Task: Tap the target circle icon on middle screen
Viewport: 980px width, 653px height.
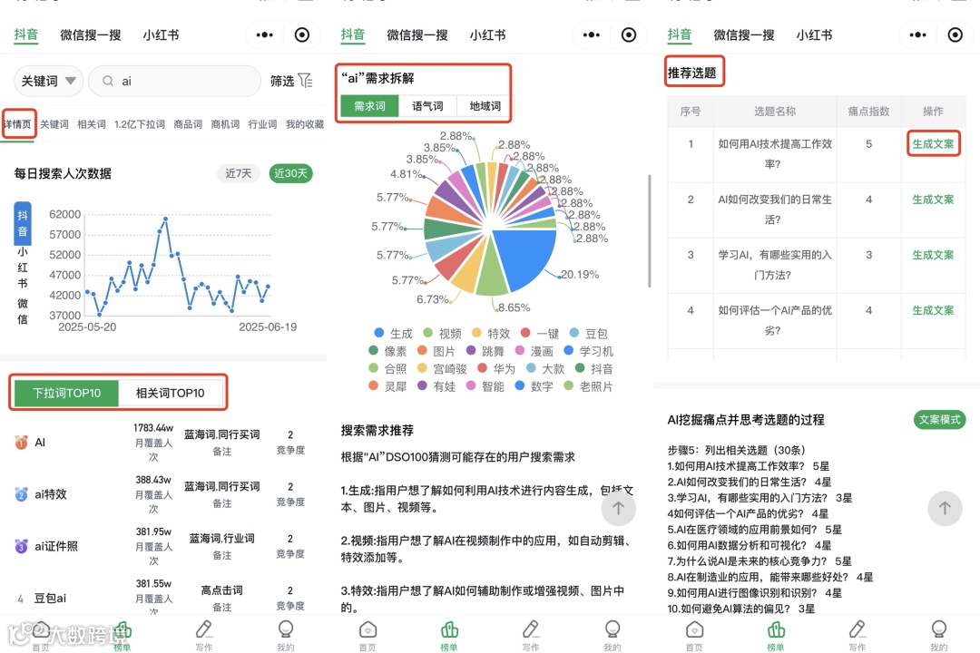Action: click(x=629, y=35)
